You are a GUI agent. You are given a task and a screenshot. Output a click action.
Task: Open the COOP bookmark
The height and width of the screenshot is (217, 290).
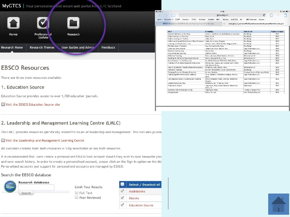[x=177, y=19]
